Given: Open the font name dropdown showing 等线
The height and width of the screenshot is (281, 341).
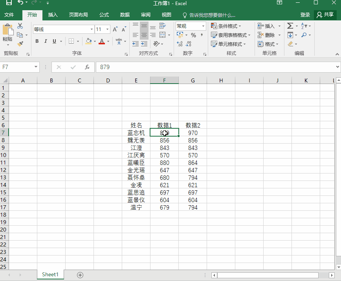Looking at the screenshot, I should [92, 29].
